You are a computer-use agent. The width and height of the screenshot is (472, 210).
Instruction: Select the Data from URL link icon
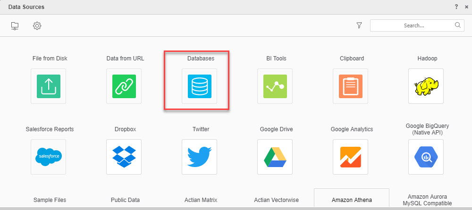click(x=124, y=86)
